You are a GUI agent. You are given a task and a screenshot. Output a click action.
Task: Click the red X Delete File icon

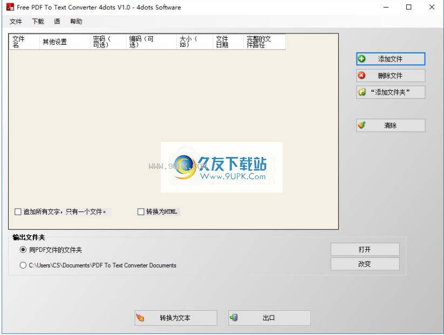click(x=361, y=76)
